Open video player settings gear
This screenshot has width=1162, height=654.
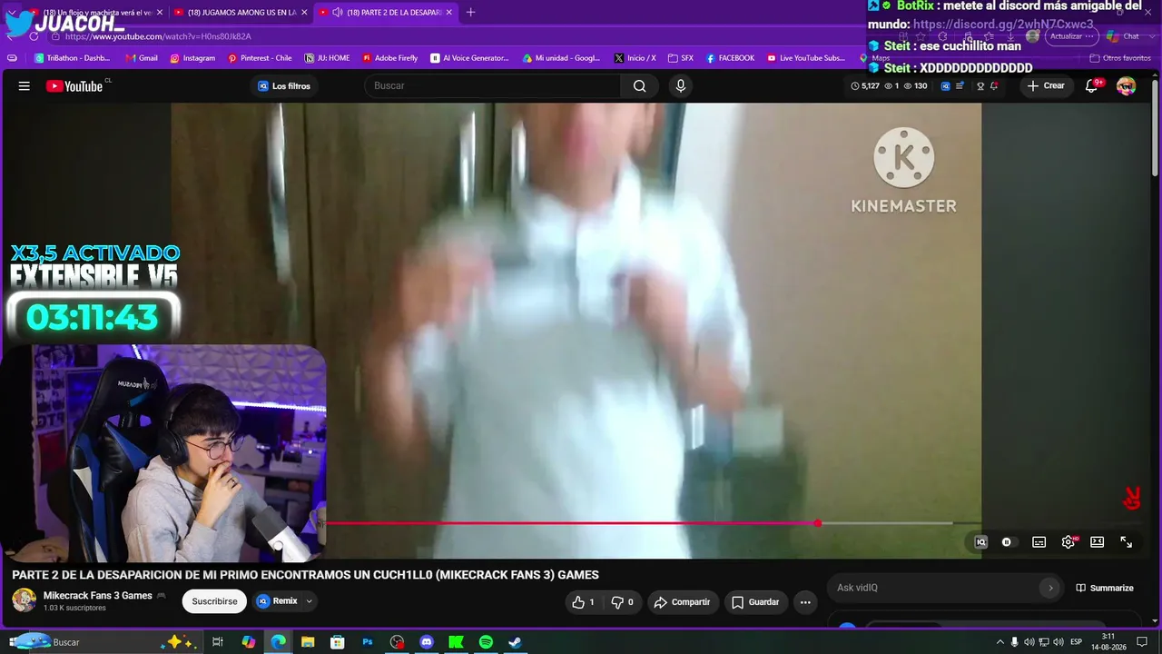coord(1068,542)
